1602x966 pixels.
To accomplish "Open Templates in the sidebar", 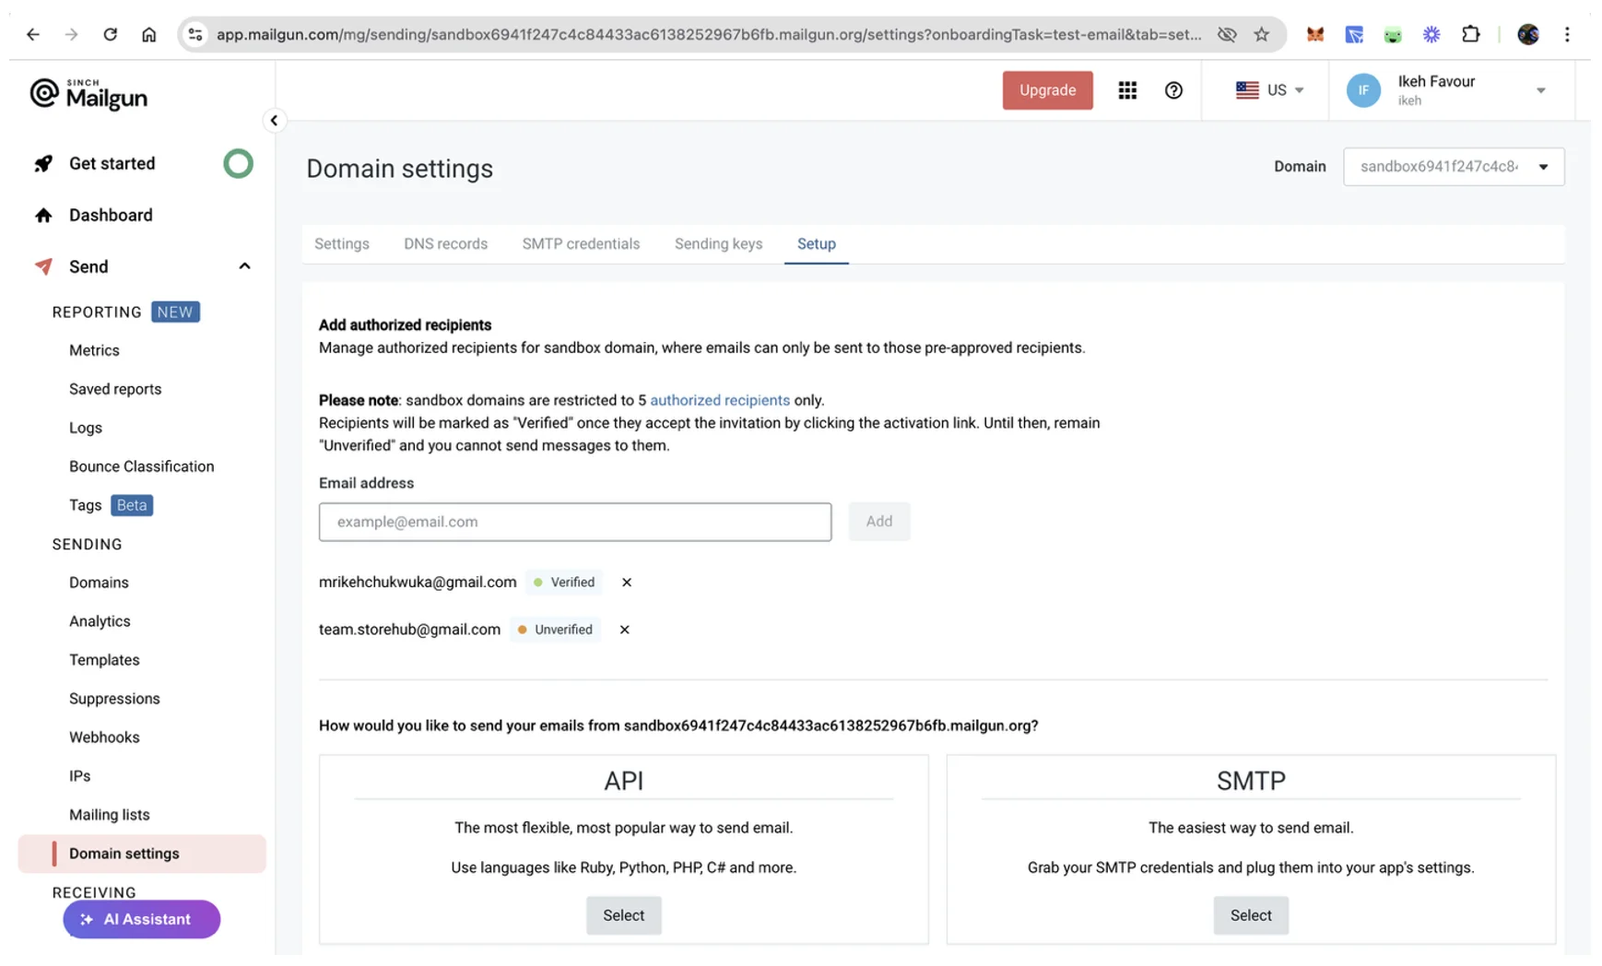I will click(104, 660).
